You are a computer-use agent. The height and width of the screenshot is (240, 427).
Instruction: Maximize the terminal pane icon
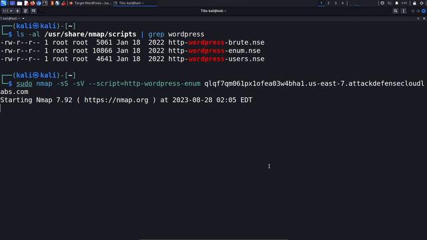point(418,19)
